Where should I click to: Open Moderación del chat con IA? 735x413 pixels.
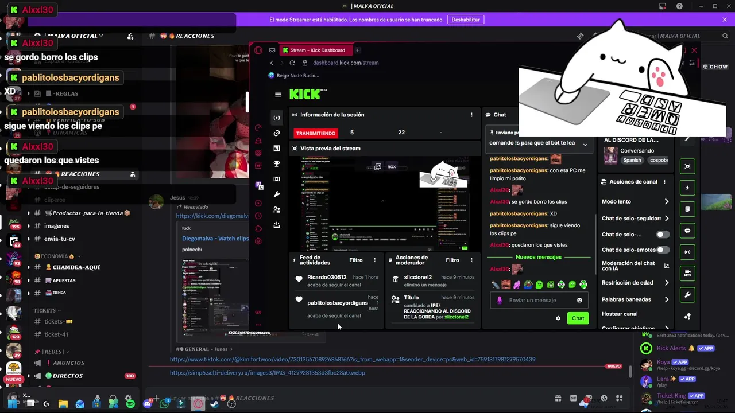click(x=636, y=266)
